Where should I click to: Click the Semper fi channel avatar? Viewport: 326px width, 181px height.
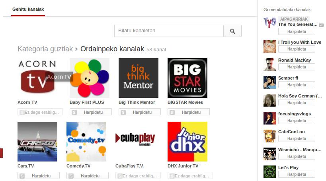coord(269,82)
